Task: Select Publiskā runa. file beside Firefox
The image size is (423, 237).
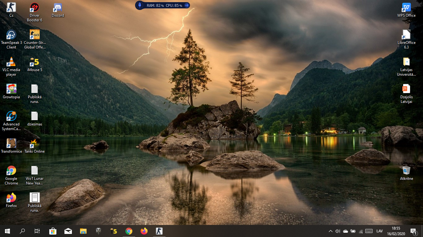Action: coord(35,202)
